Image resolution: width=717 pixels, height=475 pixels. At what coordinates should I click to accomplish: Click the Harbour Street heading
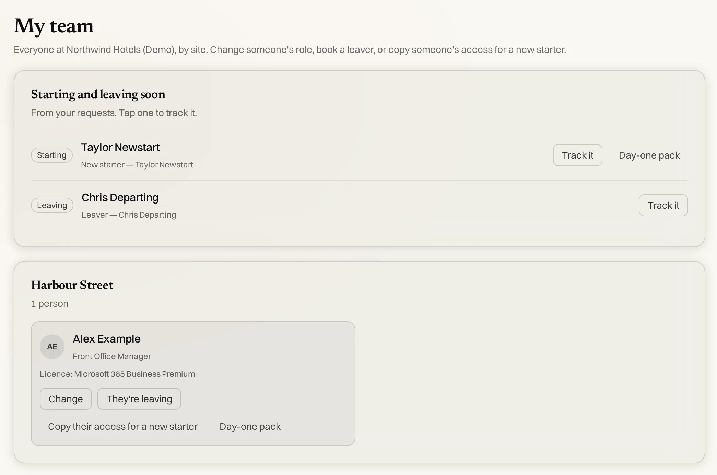(x=72, y=285)
